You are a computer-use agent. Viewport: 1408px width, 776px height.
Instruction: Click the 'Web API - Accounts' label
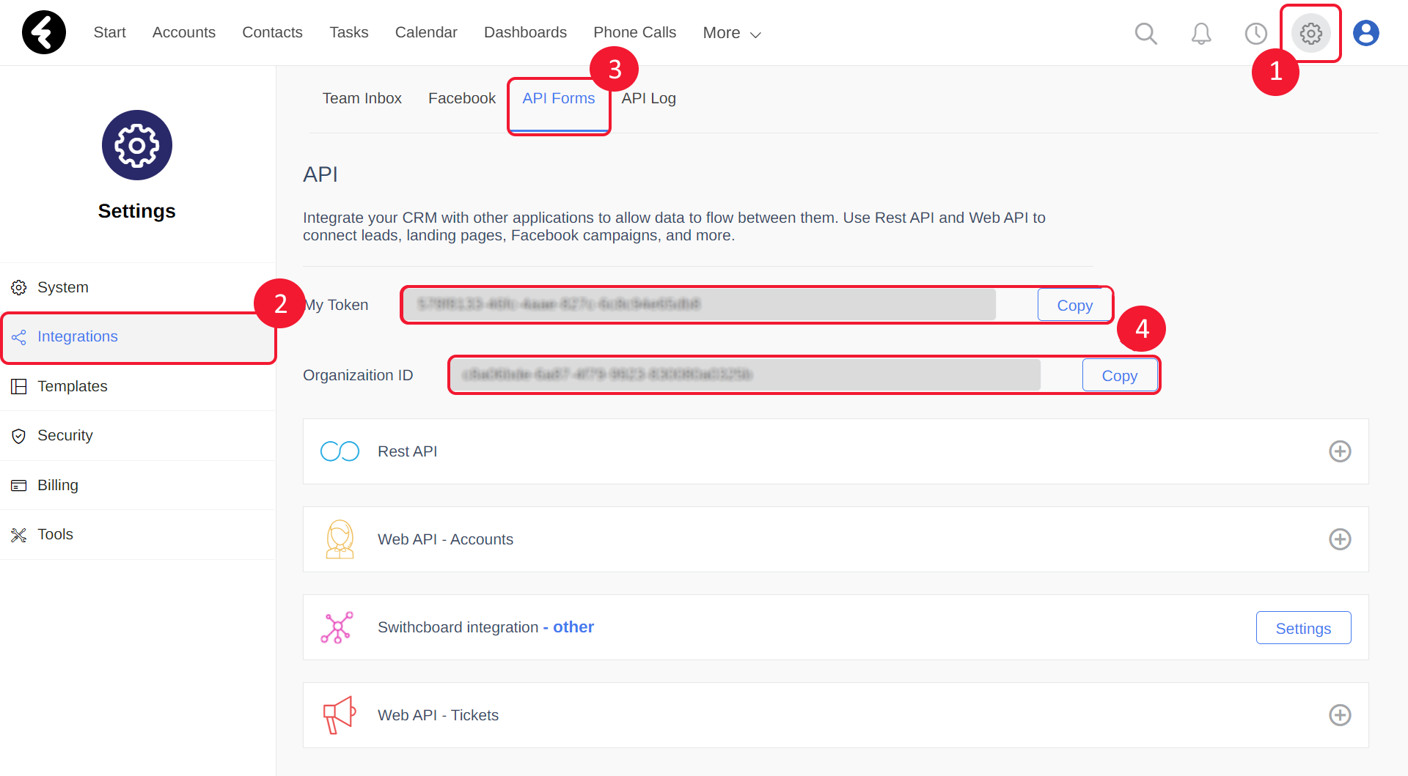coord(445,539)
